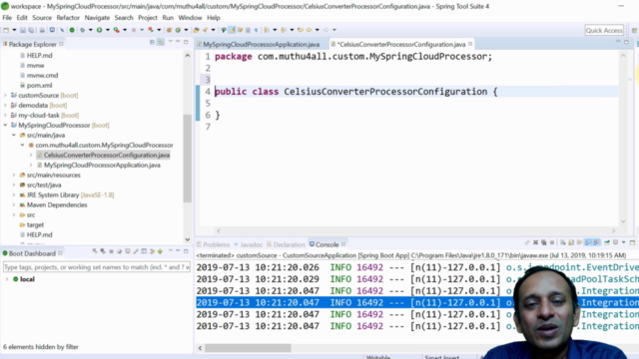The height and width of the screenshot is (359, 639).
Task: Toggle Show Whitespace Characters pilcrow icon
Action: click(x=256, y=30)
